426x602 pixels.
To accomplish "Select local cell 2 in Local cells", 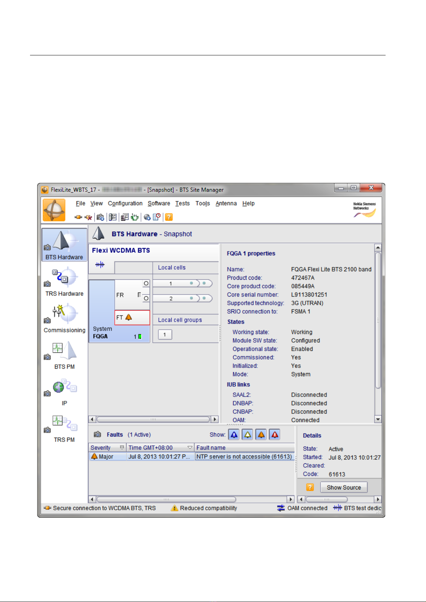I will click(x=182, y=298).
